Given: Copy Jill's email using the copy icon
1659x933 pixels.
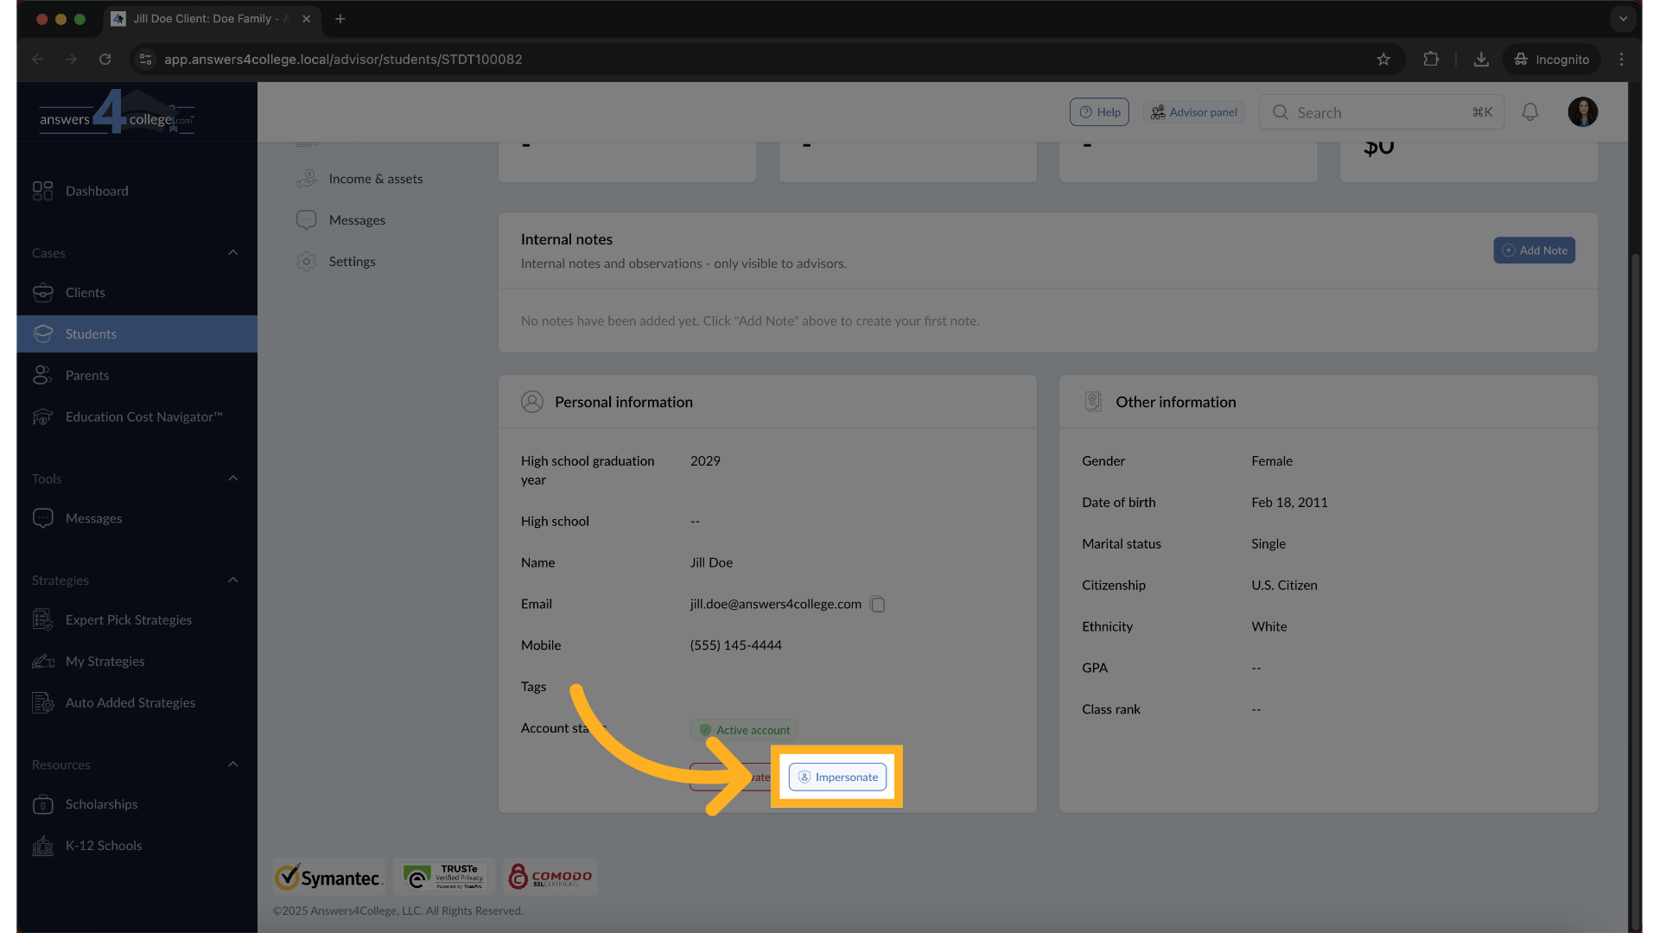Looking at the screenshot, I should (x=878, y=604).
